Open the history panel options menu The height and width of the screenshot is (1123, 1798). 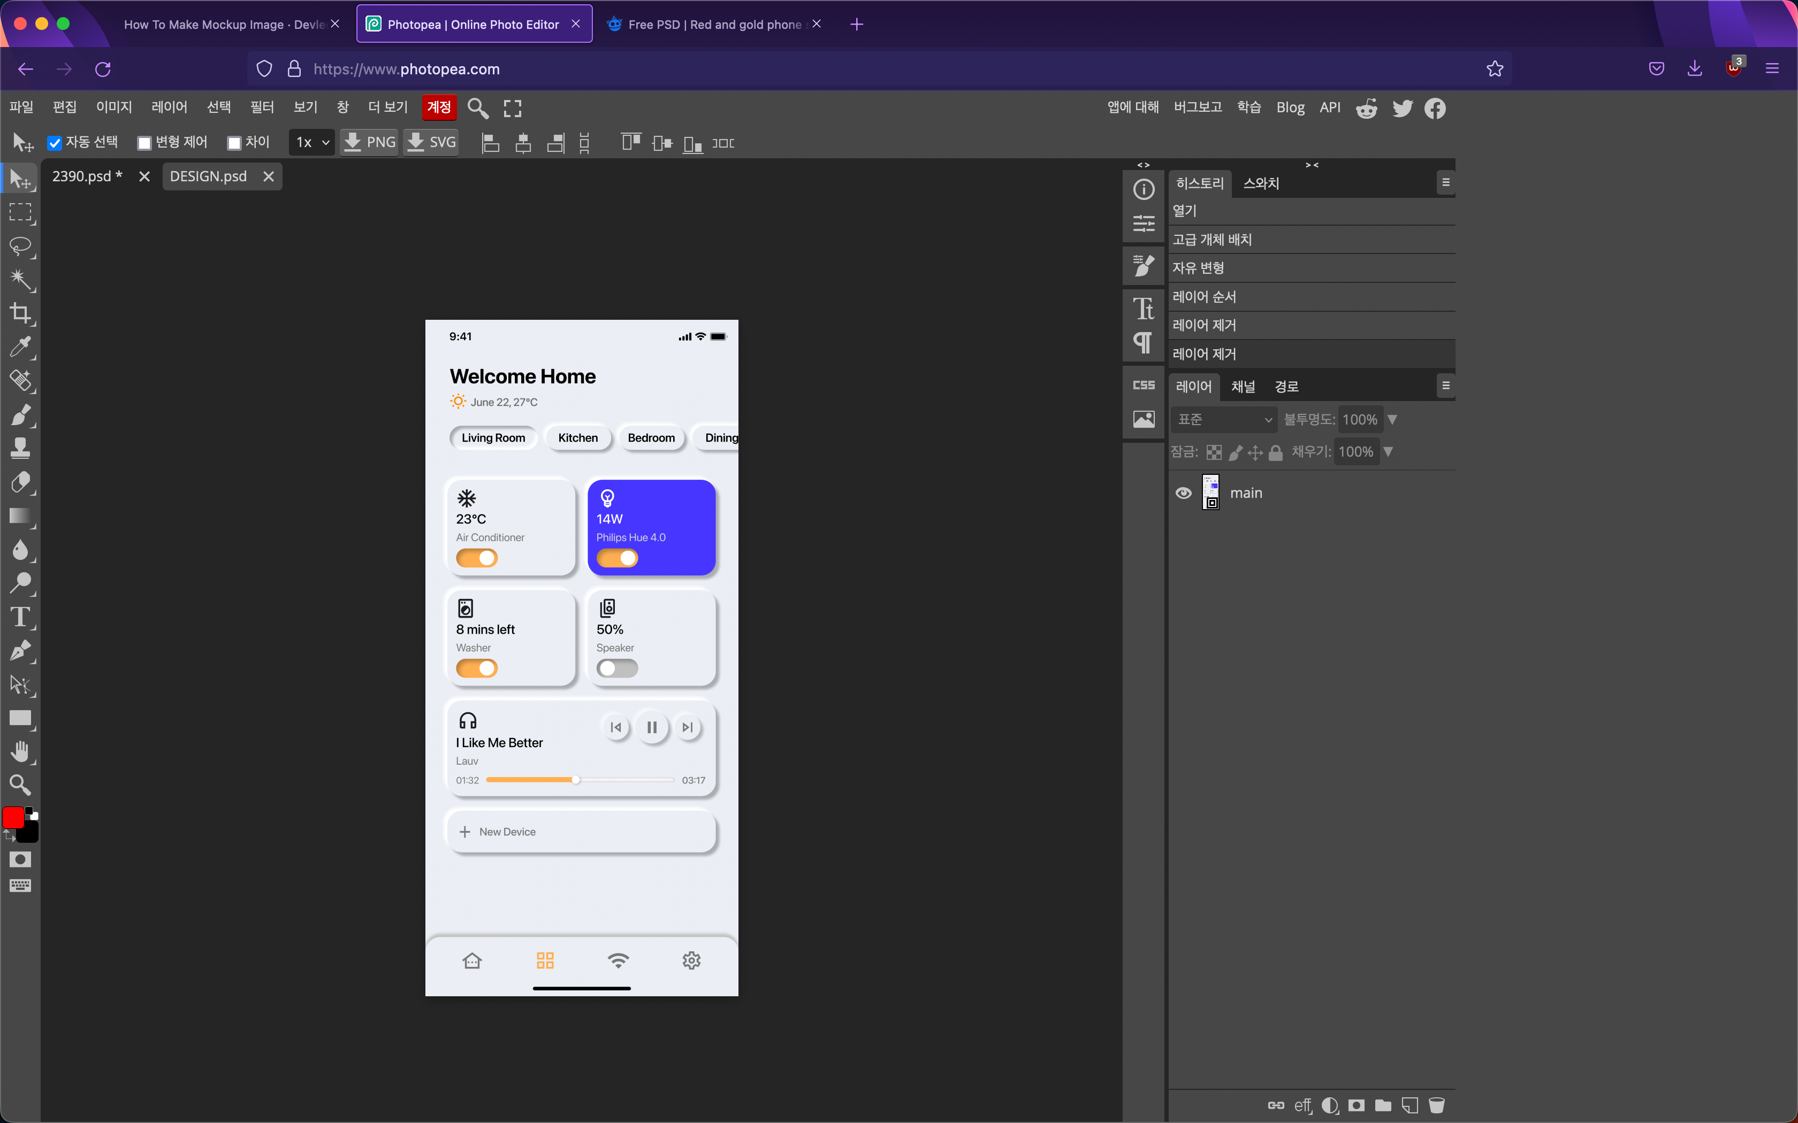pyautogui.click(x=1446, y=182)
